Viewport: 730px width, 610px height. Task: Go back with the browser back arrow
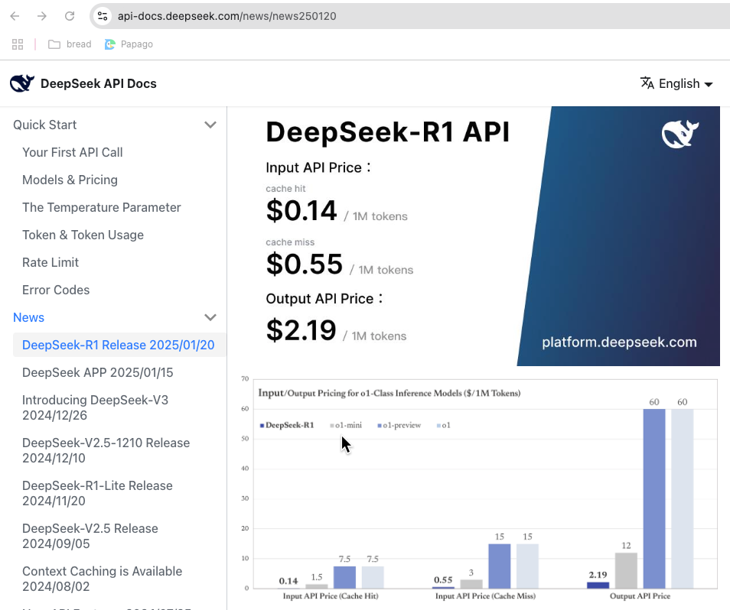click(15, 16)
